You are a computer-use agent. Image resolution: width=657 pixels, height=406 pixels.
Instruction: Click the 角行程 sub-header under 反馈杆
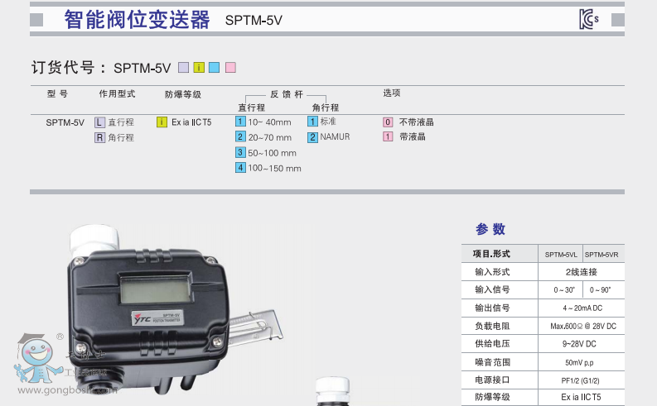tap(325, 107)
